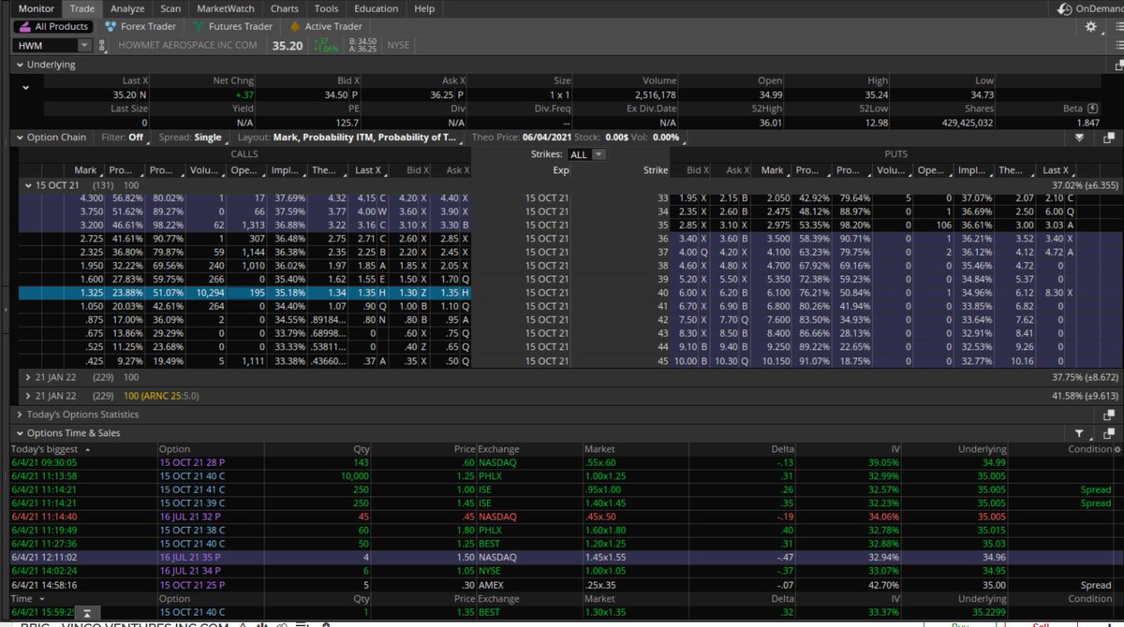Click the OnDemand button
The height and width of the screenshot is (627, 1124).
tap(1087, 8)
